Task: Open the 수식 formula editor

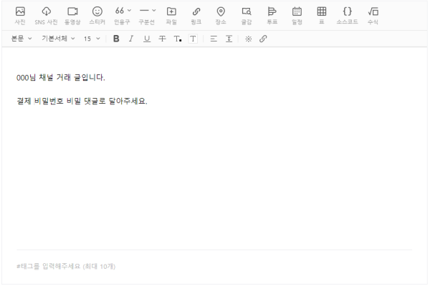Action: 373,14
